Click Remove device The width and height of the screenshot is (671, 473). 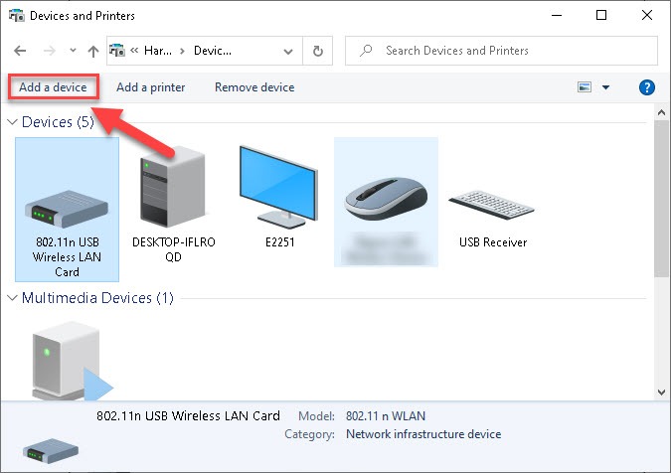click(x=254, y=87)
